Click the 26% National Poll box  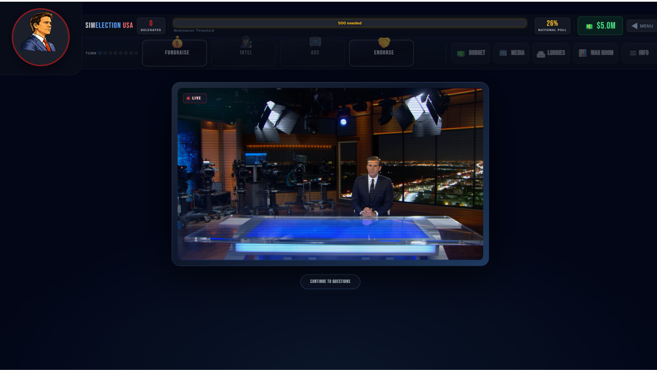(x=552, y=26)
